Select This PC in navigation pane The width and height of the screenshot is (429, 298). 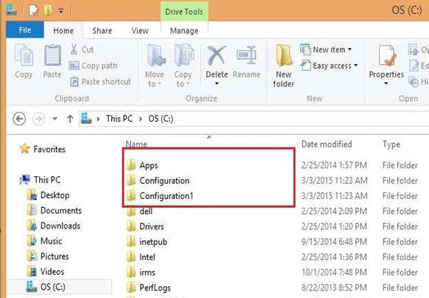coord(40,180)
